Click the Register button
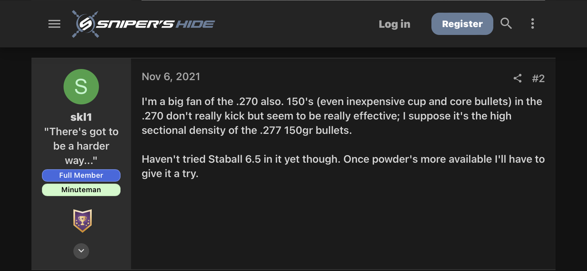 coord(462,24)
